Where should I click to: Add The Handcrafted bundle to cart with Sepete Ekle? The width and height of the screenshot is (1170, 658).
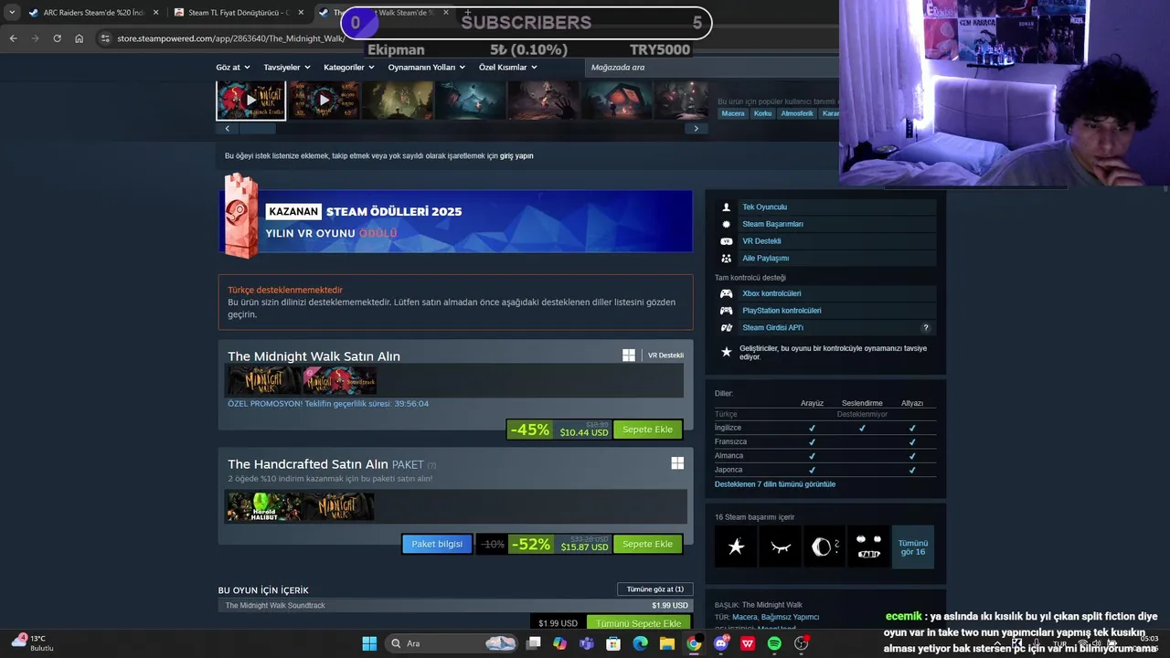click(647, 544)
